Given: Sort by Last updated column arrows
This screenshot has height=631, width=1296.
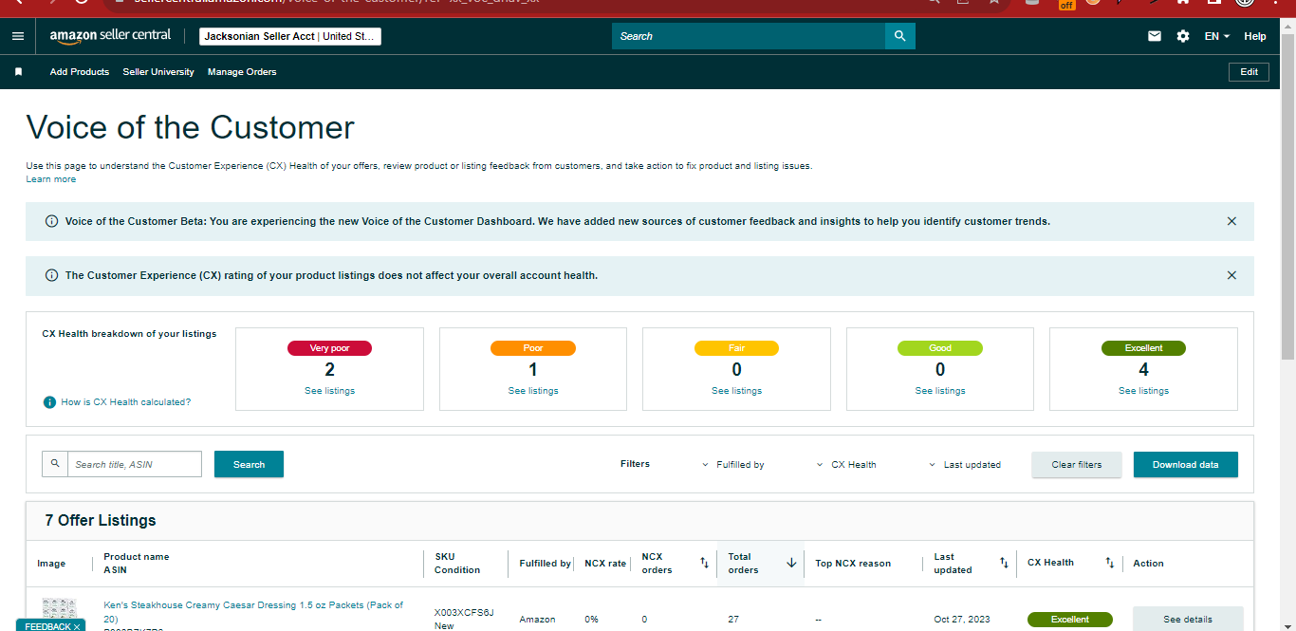Looking at the screenshot, I should pos(1004,563).
